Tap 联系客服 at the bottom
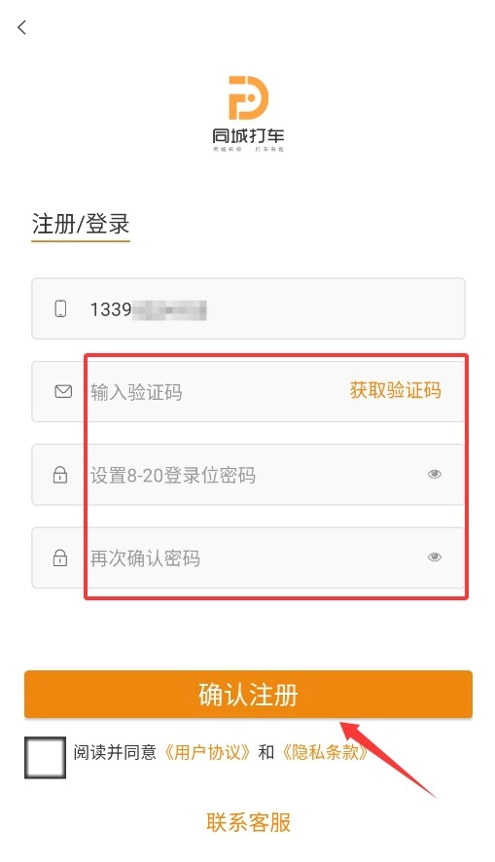The image size is (495, 862). click(x=248, y=822)
